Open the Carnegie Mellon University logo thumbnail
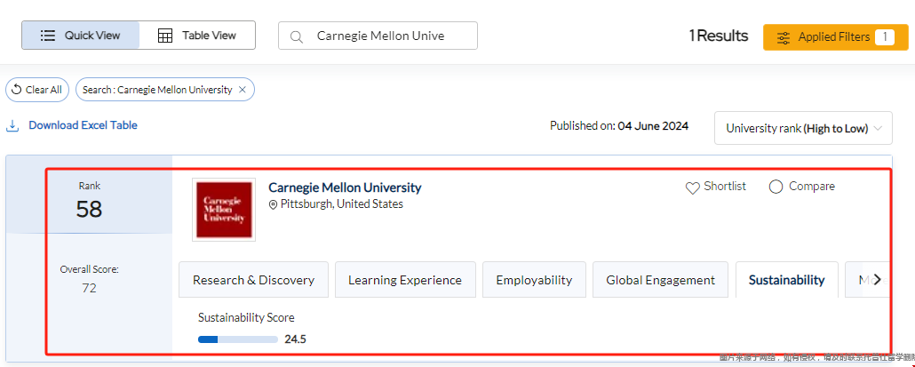 pyautogui.click(x=224, y=210)
